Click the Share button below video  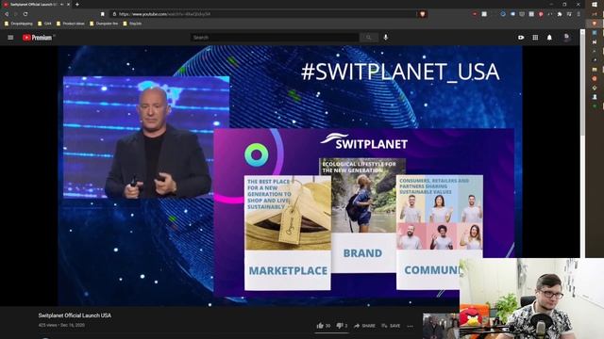click(364, 326)
